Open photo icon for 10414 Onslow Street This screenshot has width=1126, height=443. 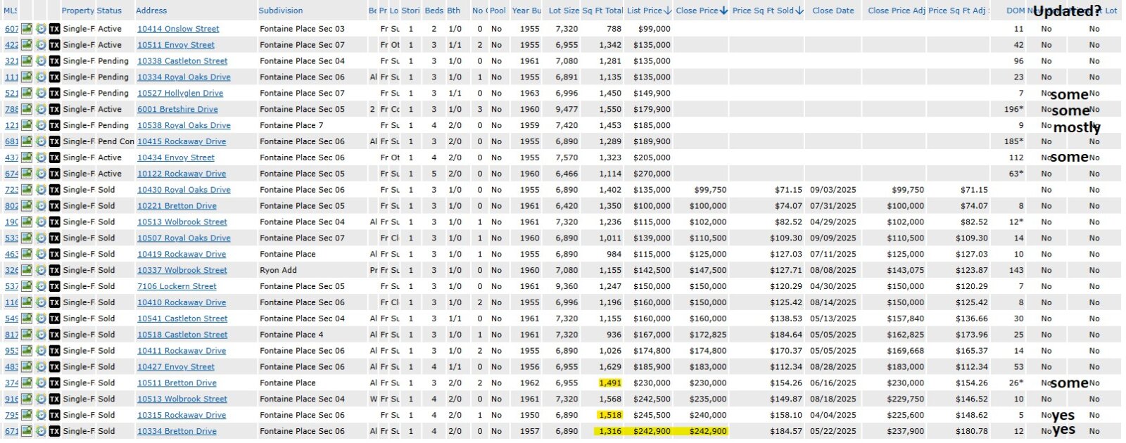click(x=27, y=29)
